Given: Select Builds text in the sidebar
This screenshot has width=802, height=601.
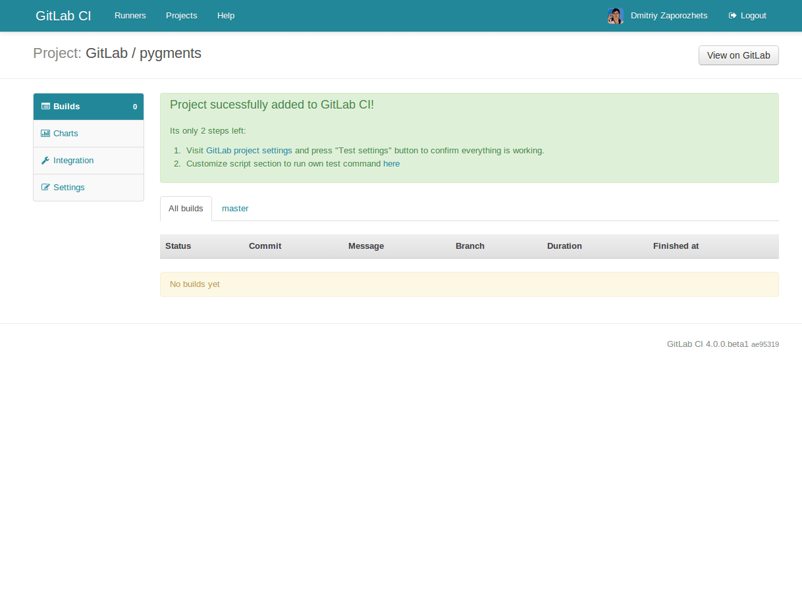Looking at the screenshot, I should pos(67,107).
